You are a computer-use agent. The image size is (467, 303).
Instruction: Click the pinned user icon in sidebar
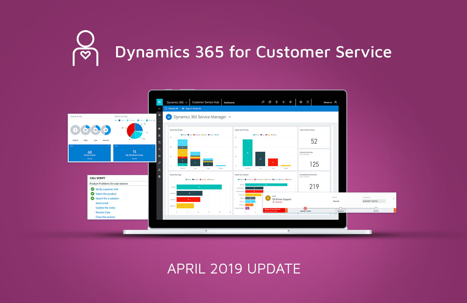point(160,115)
